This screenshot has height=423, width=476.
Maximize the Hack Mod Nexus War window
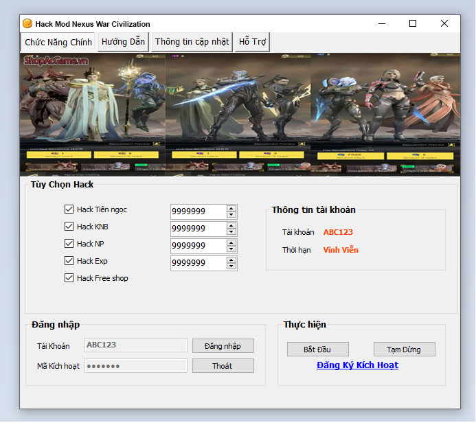coord(413,23)
